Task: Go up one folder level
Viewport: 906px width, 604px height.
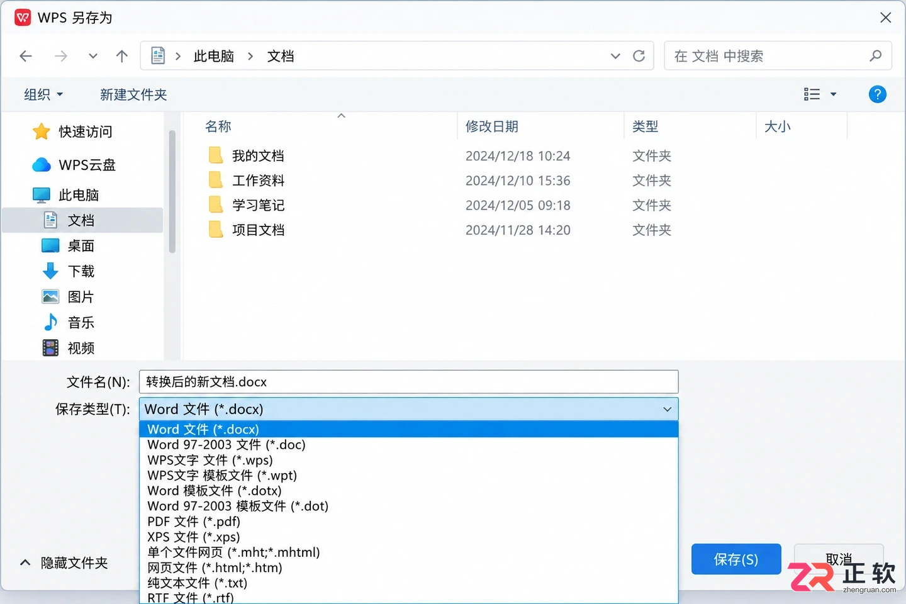Action: 122,56
